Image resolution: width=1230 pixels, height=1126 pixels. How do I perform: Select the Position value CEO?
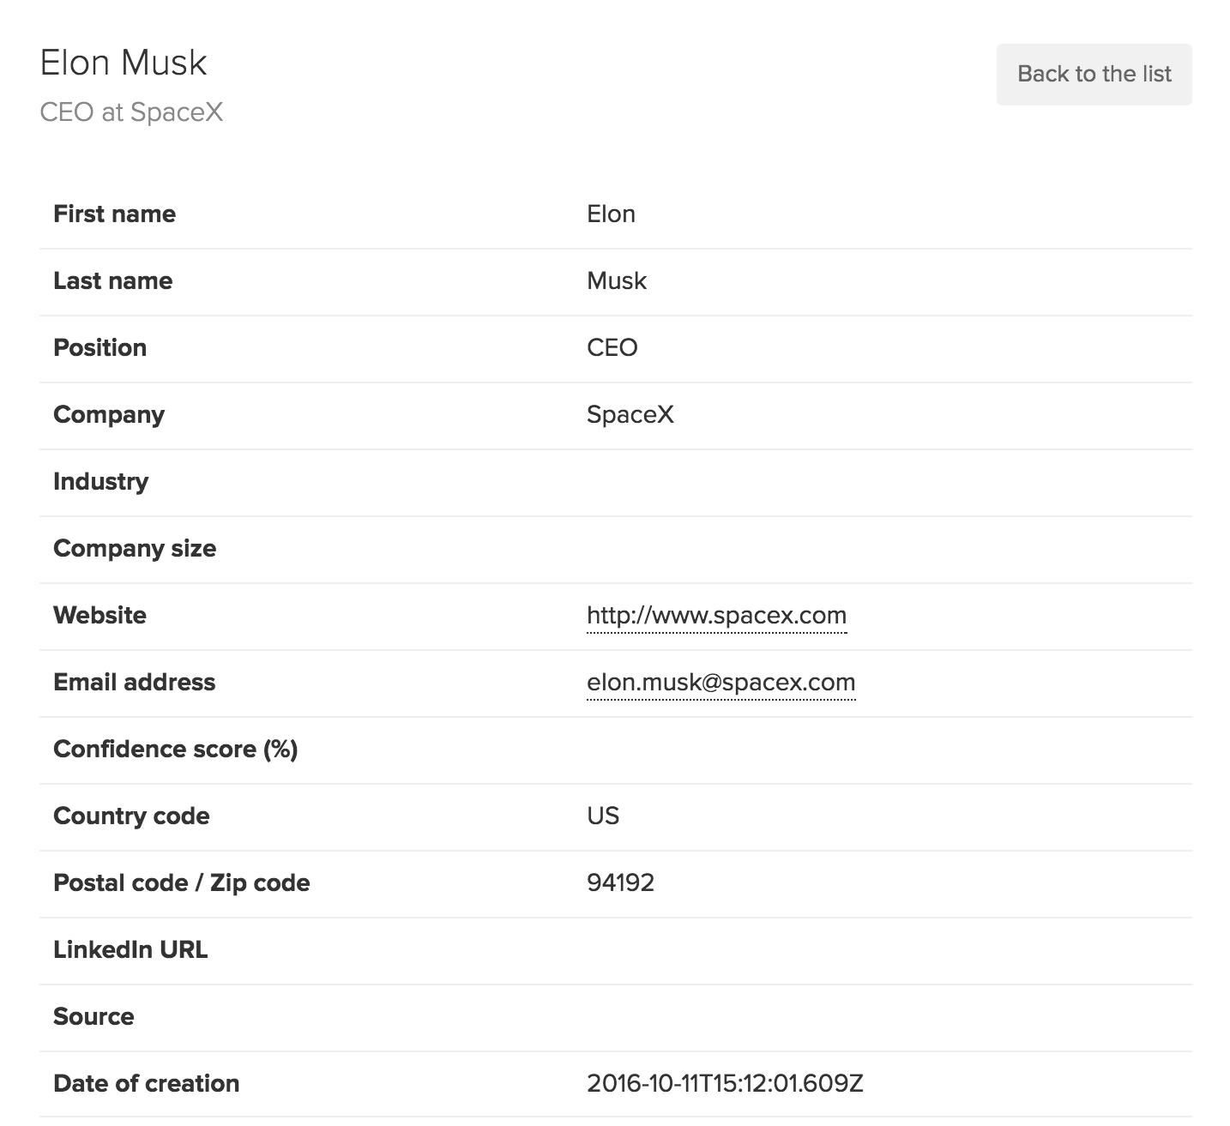click(x=612, y=348)
